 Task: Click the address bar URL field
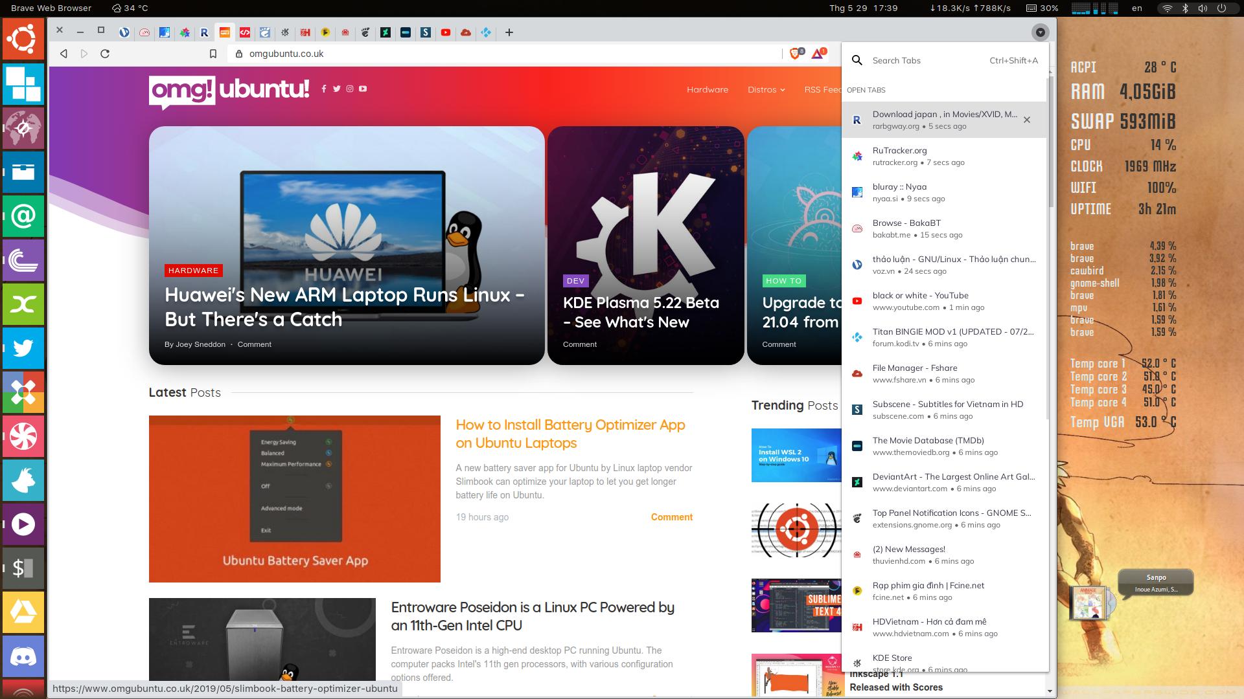[x=505, y=54]
